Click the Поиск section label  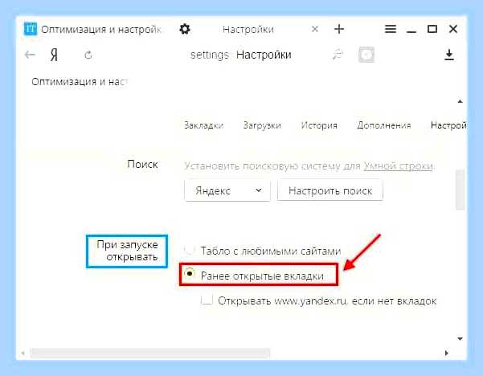[x=142, y=164]
